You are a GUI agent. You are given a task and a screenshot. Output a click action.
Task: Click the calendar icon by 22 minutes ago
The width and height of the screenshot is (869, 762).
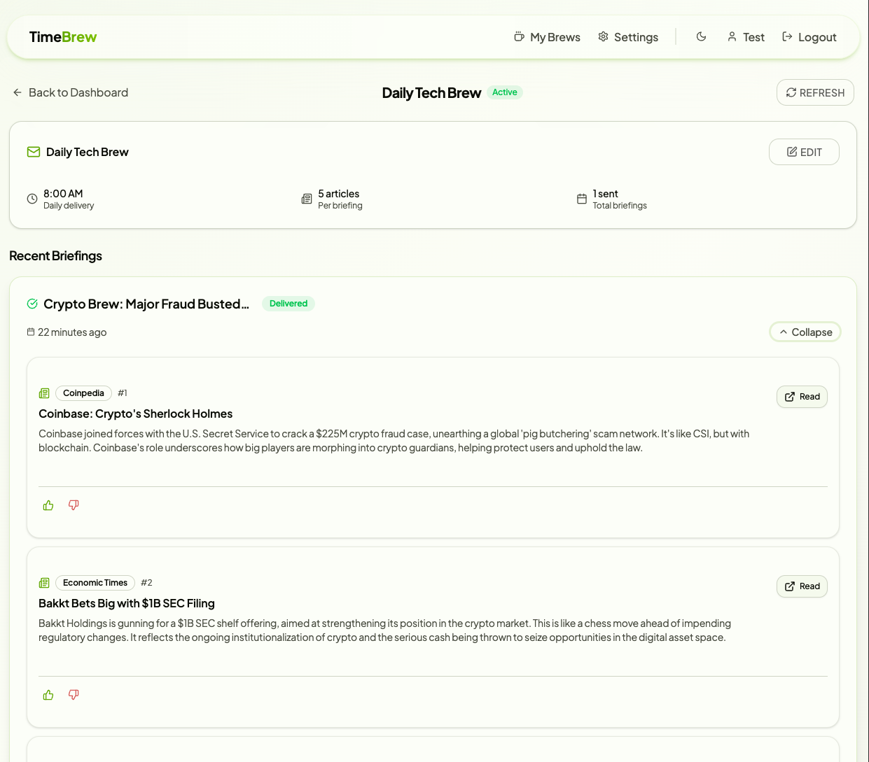pyautogui.click(x=31, y=332)
